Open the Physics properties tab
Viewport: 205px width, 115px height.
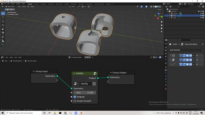166,76
